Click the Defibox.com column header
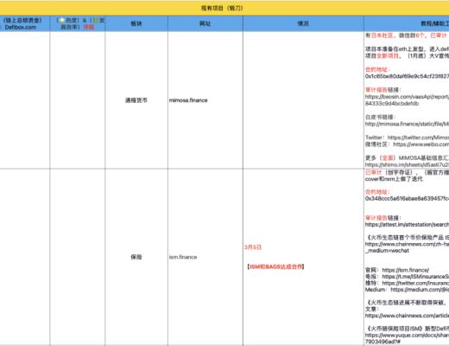449x346 pixels. pos(25,23)
